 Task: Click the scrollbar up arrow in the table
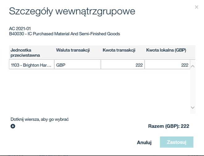click(x=193, y=66)
